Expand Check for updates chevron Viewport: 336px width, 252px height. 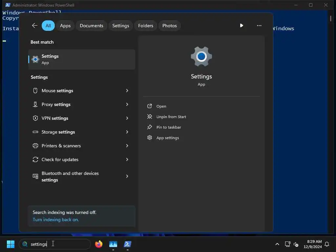coord(127,160)
